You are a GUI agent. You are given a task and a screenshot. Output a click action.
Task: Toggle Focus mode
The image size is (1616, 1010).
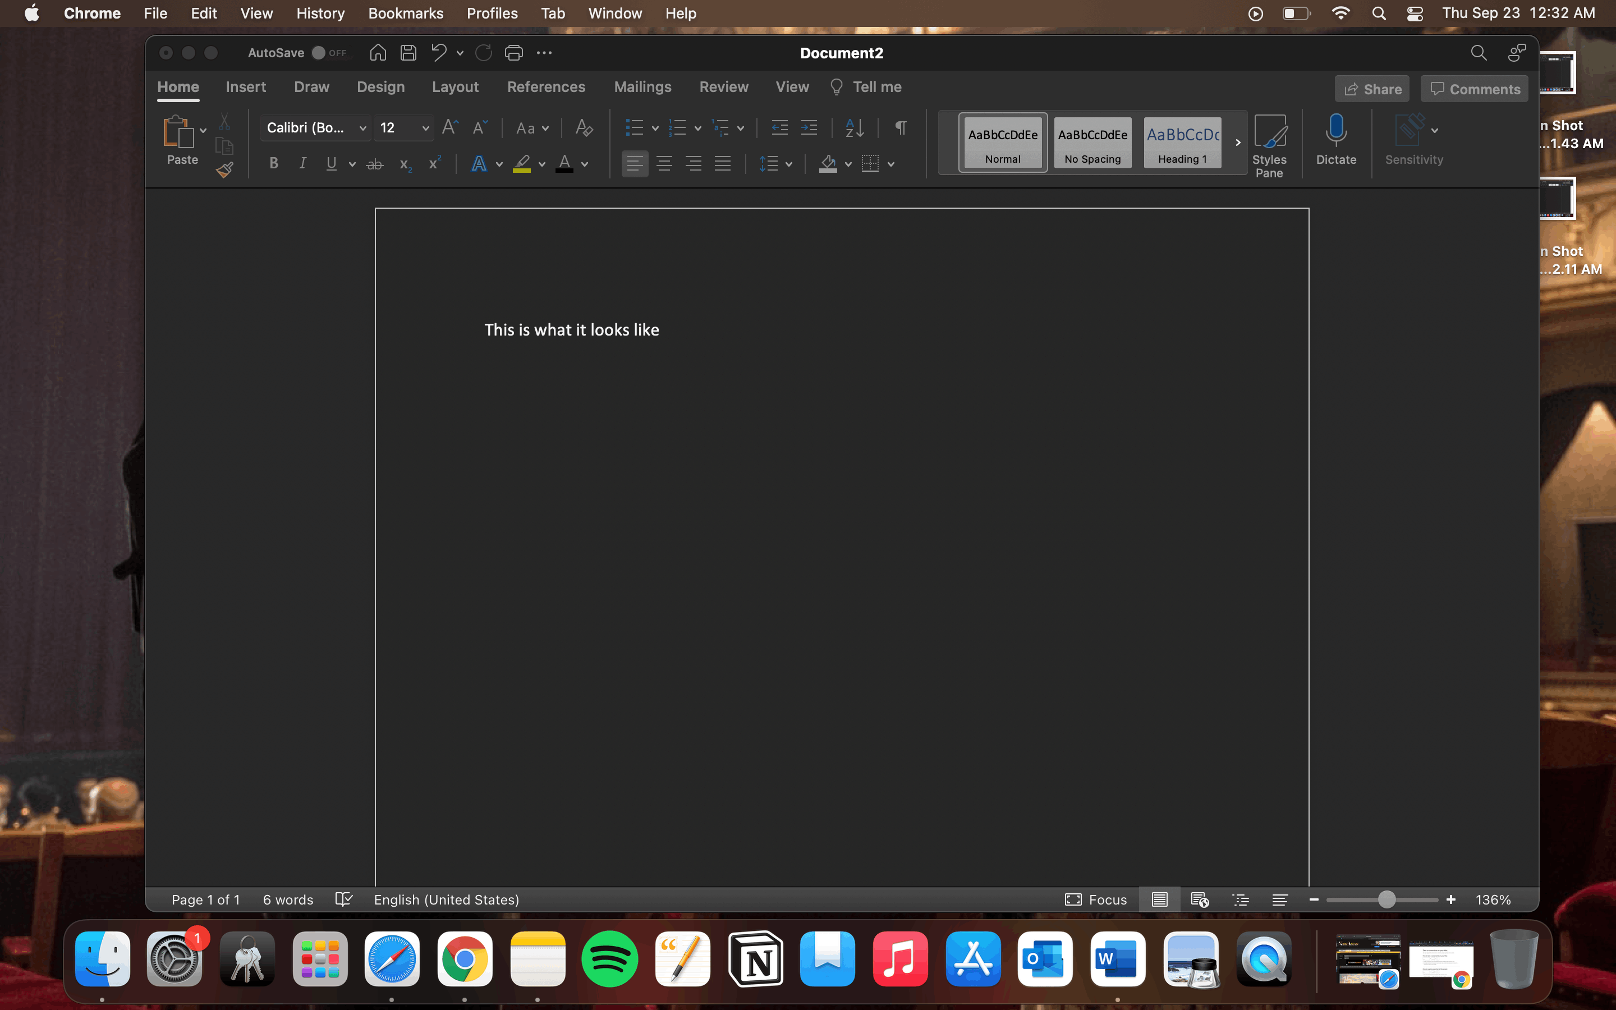click(x=1096, y=900)
